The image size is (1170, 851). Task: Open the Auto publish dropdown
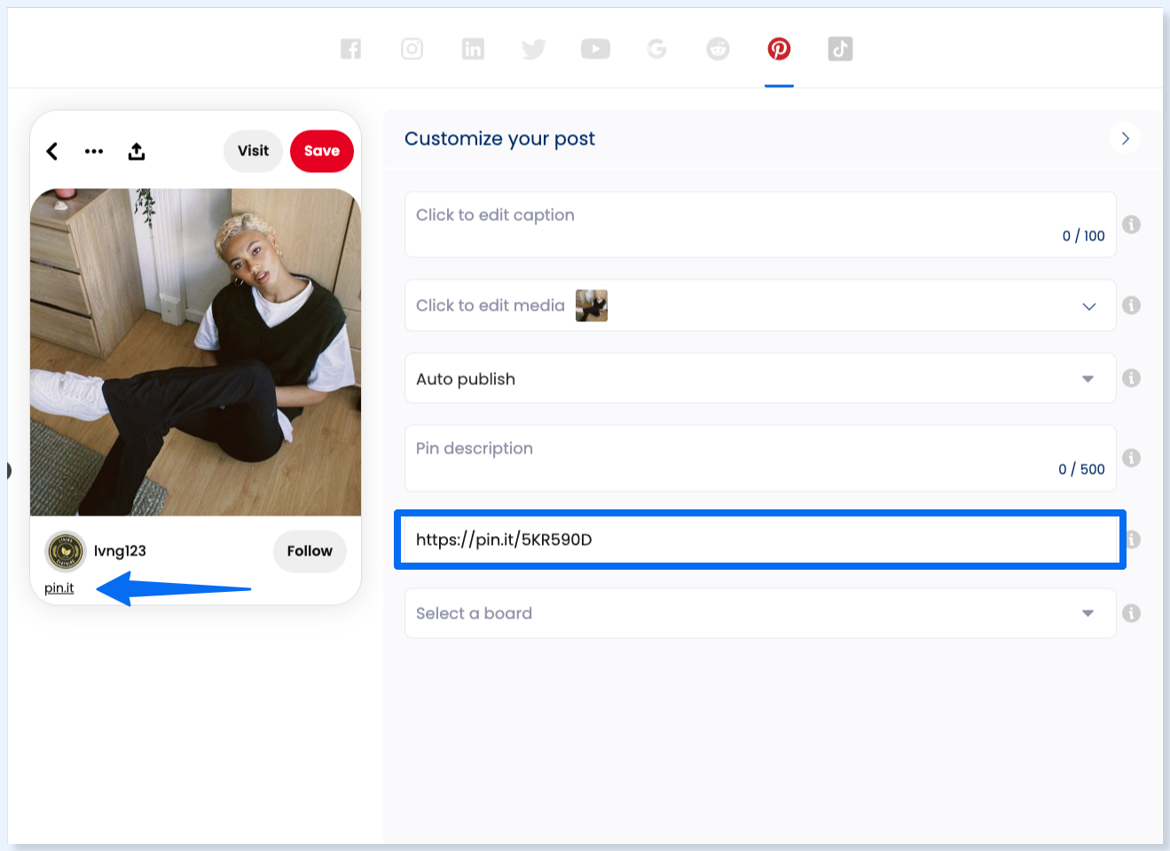760,379
